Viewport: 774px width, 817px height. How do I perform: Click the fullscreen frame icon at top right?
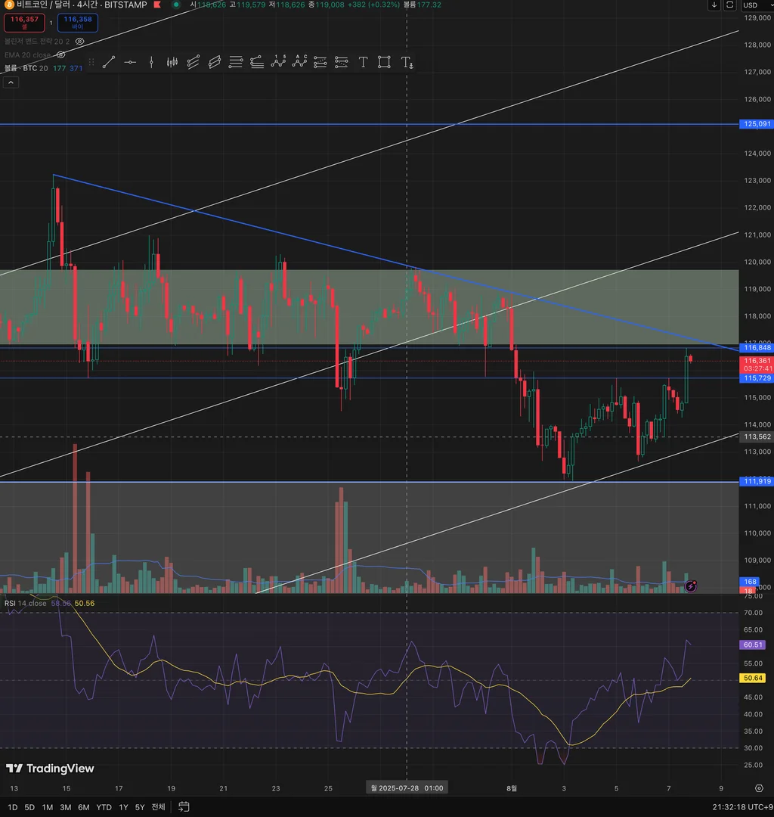[729, 5]
